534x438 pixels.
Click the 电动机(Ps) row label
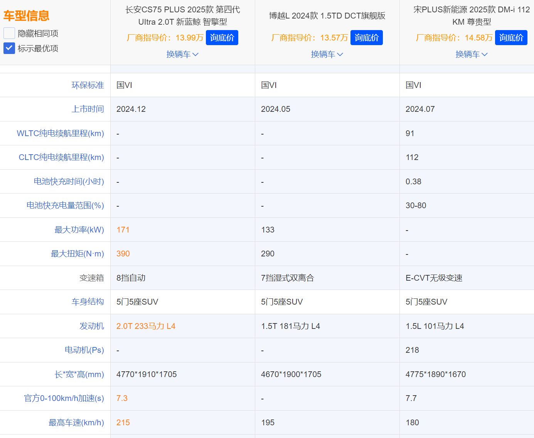(84, 350)
